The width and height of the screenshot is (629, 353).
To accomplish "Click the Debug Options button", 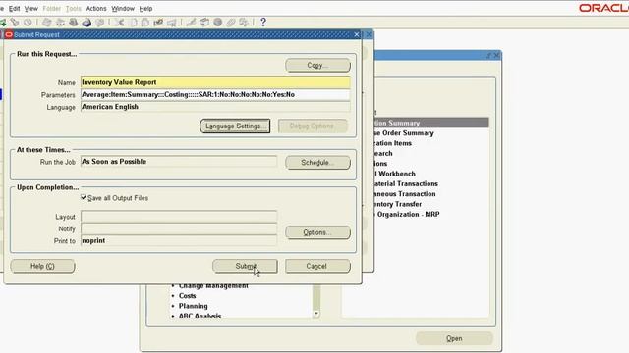I will pos(313,126).
